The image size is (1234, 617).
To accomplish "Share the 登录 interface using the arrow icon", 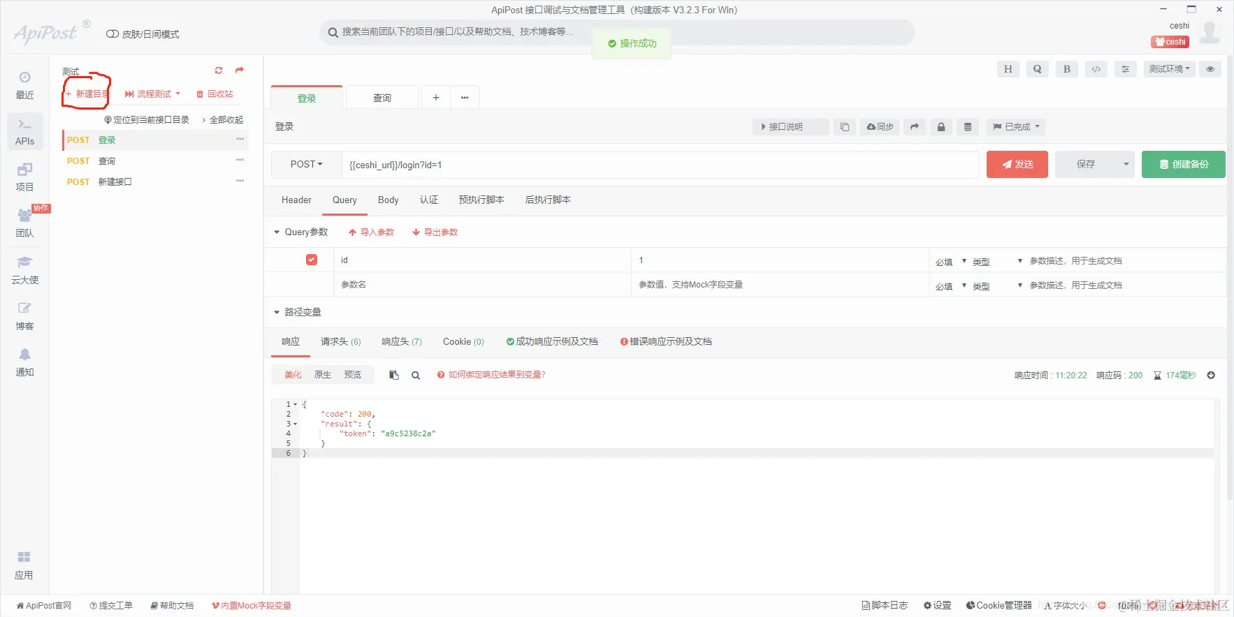I will click(914, 127).
